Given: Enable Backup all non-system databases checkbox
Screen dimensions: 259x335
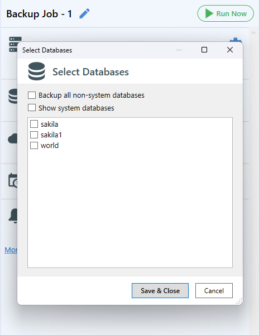Looking at the screenshot, I should coord(32,95).
